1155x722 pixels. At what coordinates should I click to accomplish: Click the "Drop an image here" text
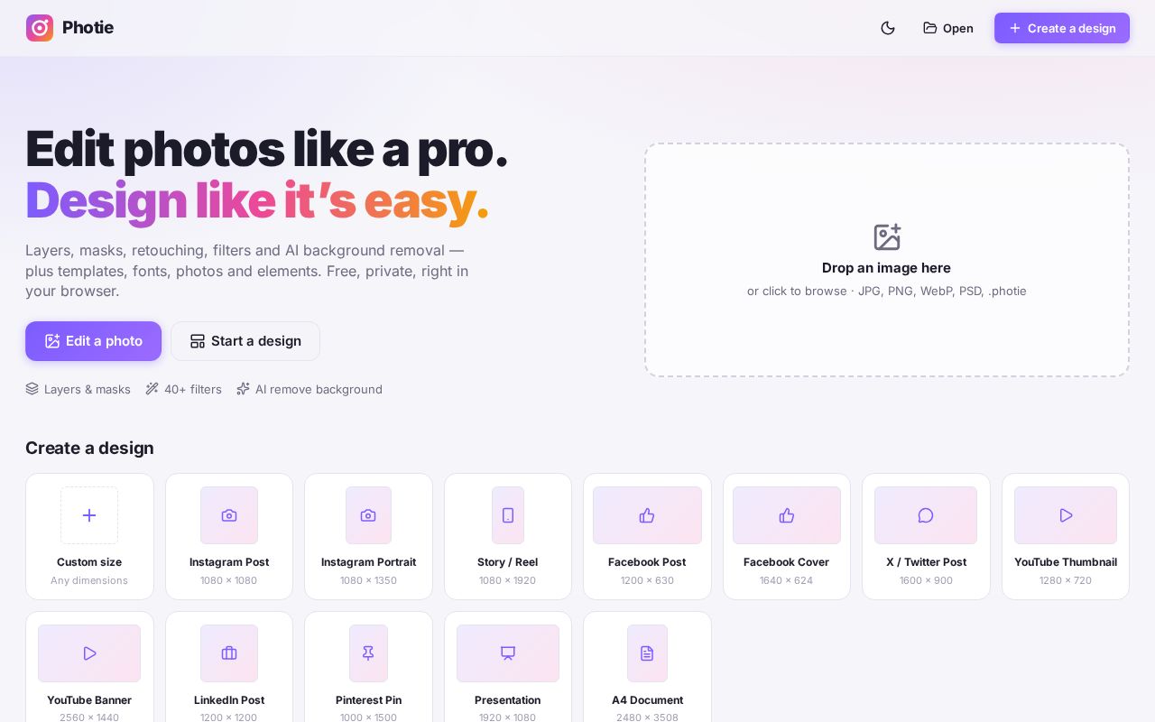(886, 268)
